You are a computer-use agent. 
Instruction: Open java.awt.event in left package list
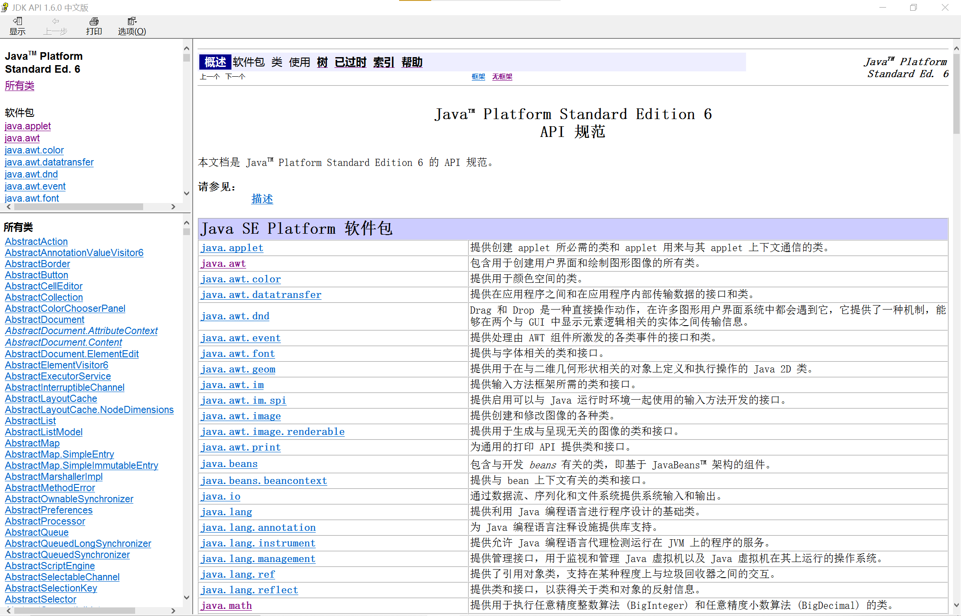pyautogui.click(x=35, y=186)
